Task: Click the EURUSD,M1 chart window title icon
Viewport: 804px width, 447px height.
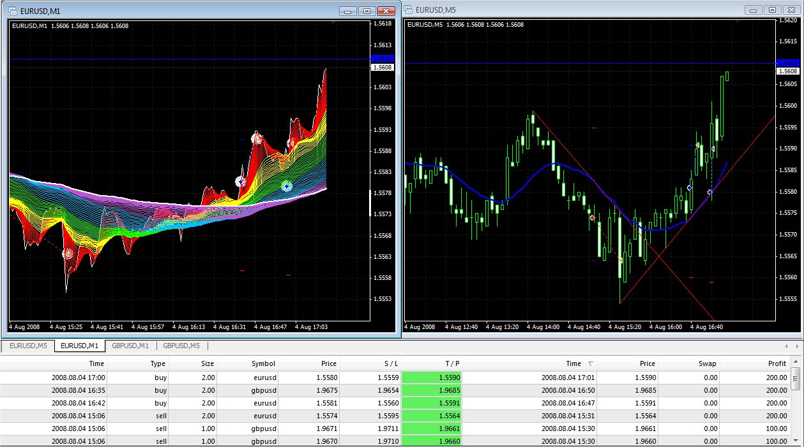Action: tap(13, 11)
